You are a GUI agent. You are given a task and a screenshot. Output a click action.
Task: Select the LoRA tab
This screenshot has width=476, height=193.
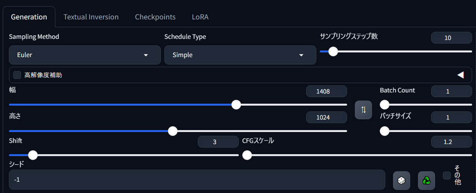[201, 17]
